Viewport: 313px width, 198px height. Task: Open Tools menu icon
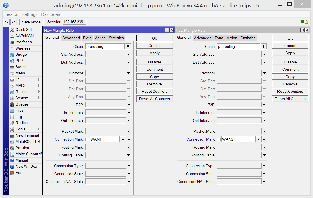pos(12,129)
